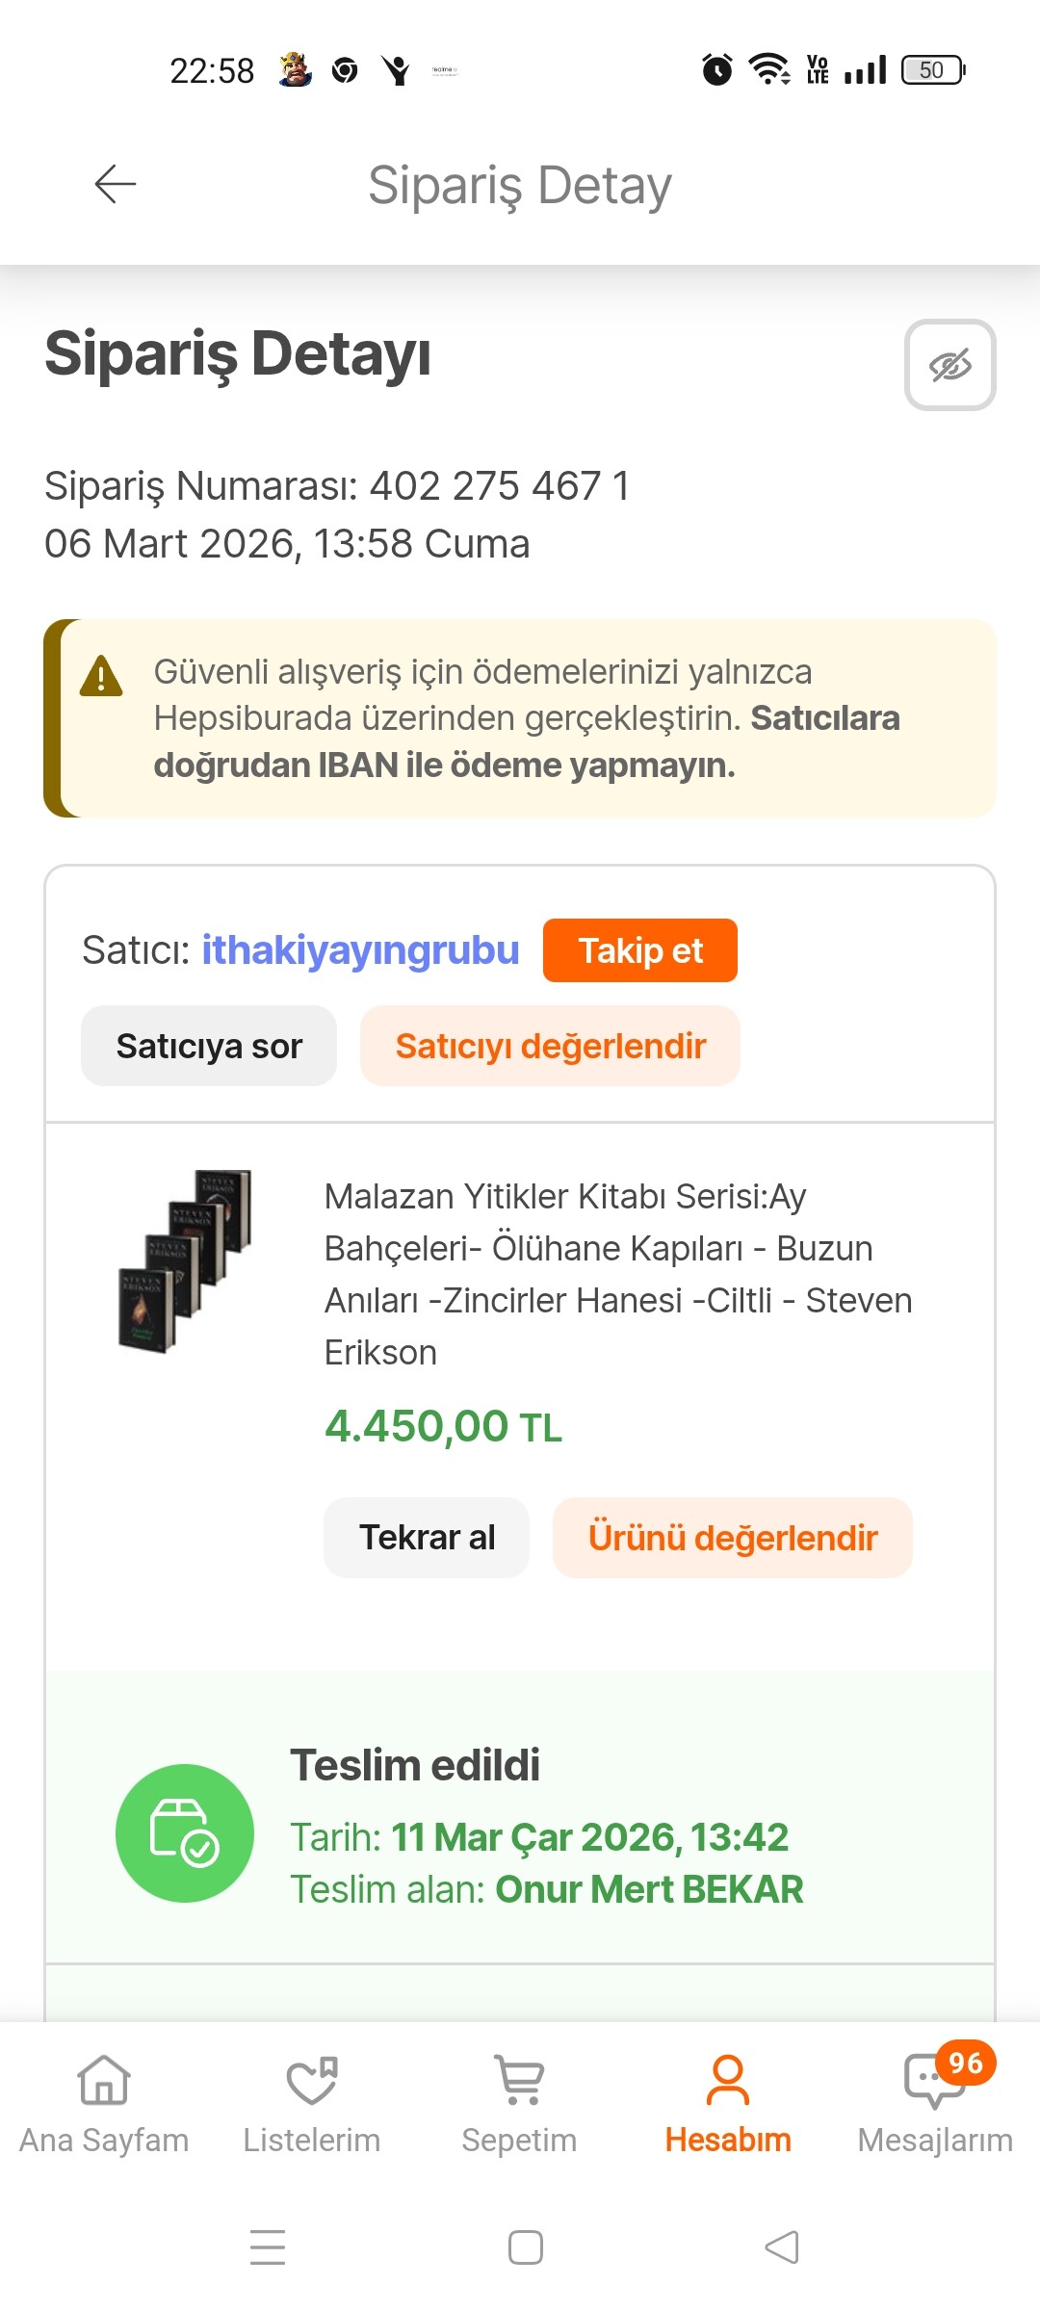The width and height of the screenshot is (1040, 2311).
Task: Tap the green delivered package icon
Action: coord(185,1832)
